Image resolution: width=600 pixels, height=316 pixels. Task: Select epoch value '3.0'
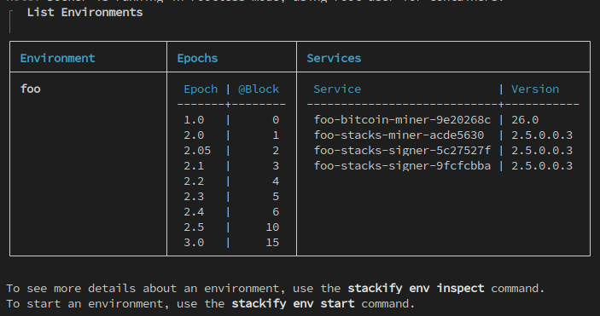pos(194,242)
